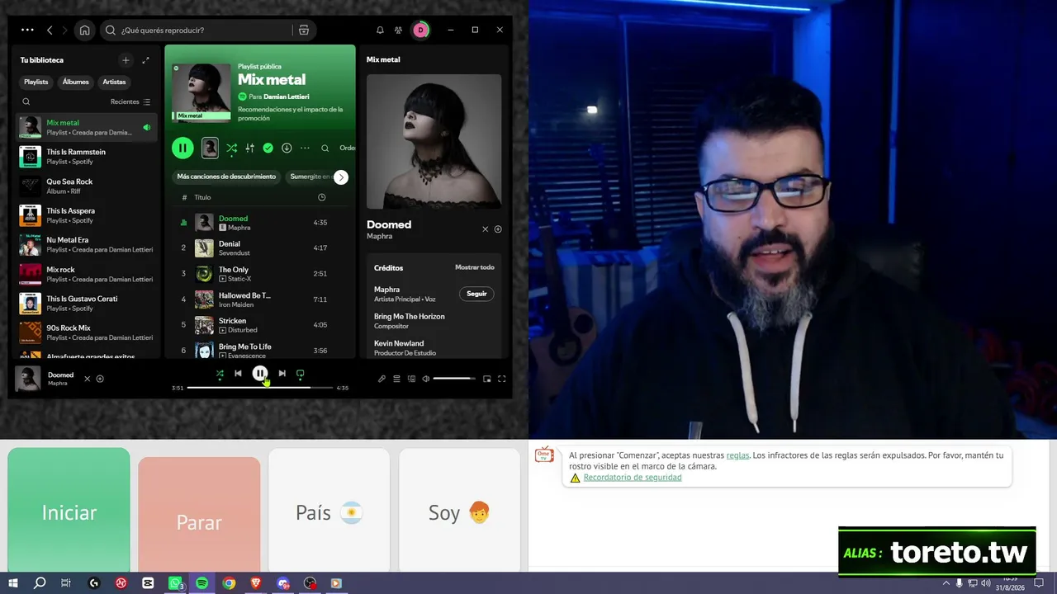
Task: Toggle shuffle in the playlist header
Action: click(x=231, y=148)
